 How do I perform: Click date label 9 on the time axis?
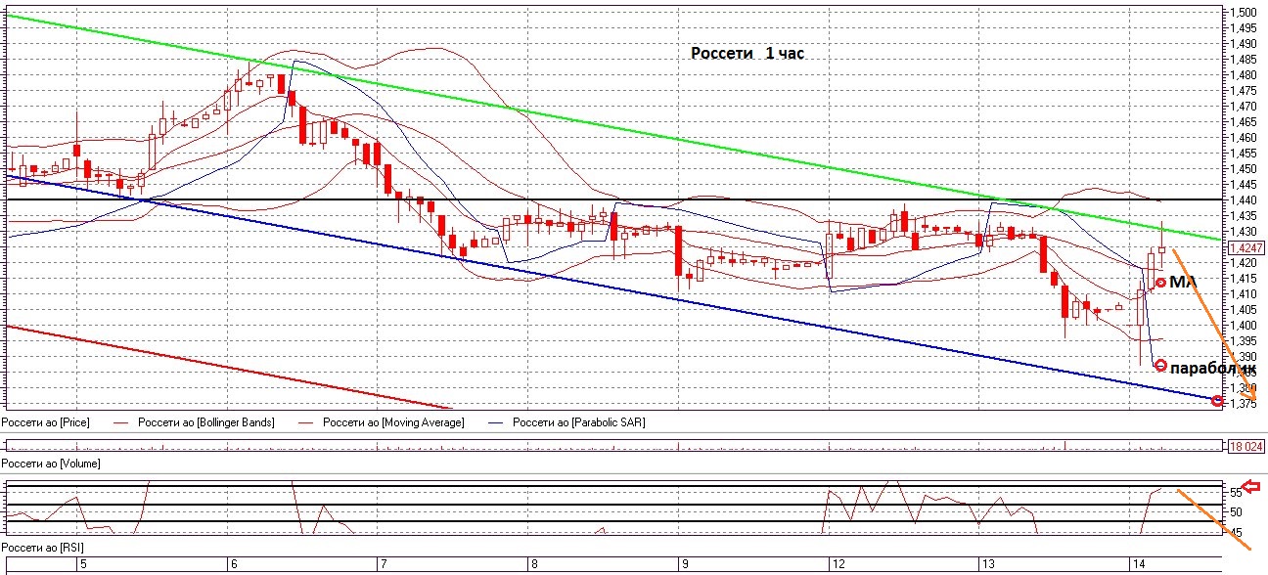click(685, 564)
